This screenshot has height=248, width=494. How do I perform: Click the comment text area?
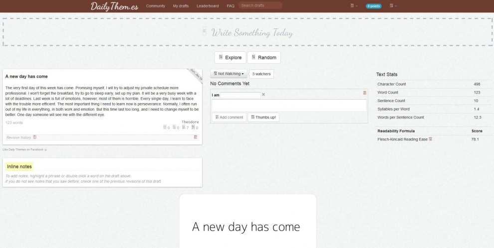[x=289, y=105]
